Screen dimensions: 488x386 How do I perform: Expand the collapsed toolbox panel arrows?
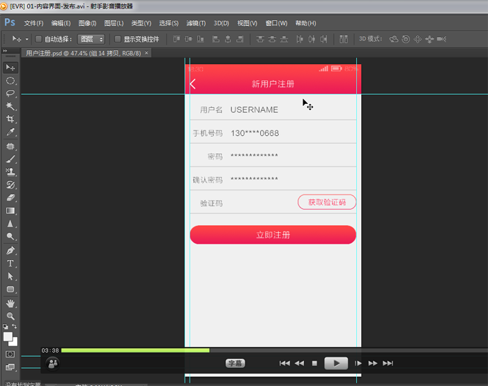(5, 51)
